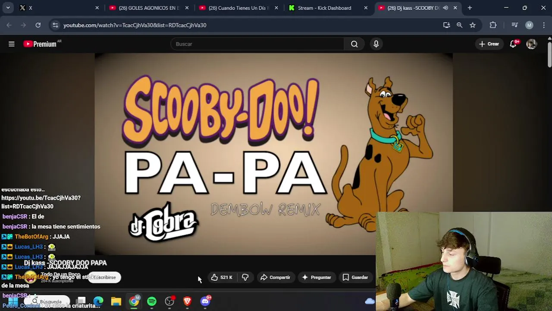Dislike the Scooby Doo Papa video
The image size is (552, 311).
245,277
